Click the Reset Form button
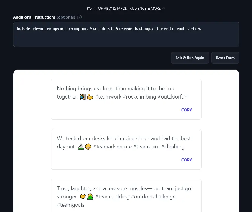 tap(225, 58)
